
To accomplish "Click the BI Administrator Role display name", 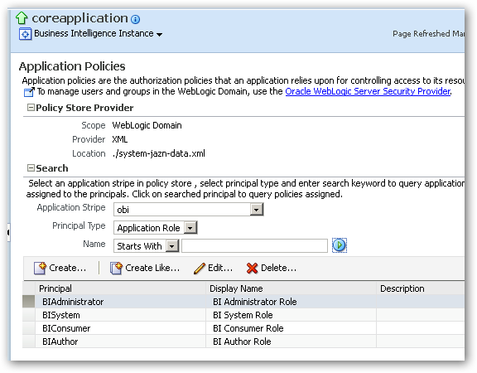I will tap(255, 302).
